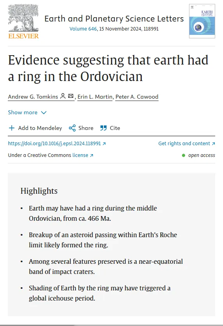Image resolution: width=223 pixels, height=326 pixels.
Task: Click the Elsevier tree logo
Action: (x=23, y=22)
